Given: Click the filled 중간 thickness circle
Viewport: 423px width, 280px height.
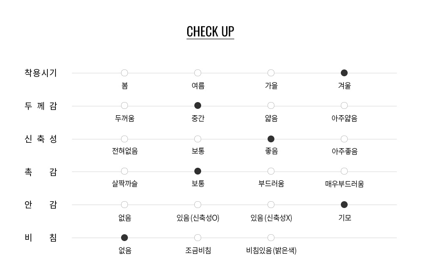Looking at the screenshot, I should point(198,105).
